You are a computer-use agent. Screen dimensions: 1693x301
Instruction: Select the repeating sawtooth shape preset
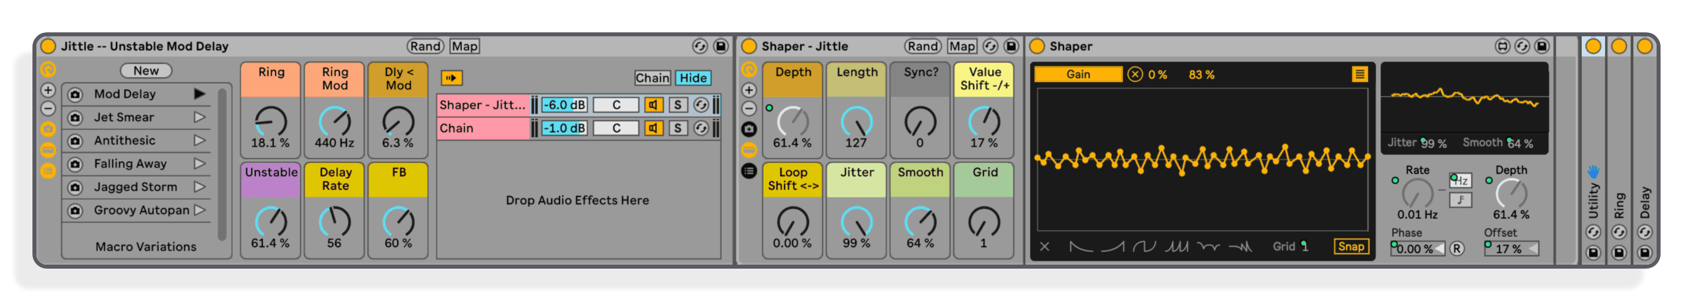[1177, 247]
